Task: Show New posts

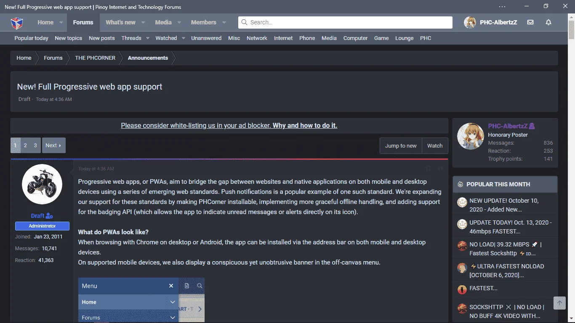Action: 102,38
